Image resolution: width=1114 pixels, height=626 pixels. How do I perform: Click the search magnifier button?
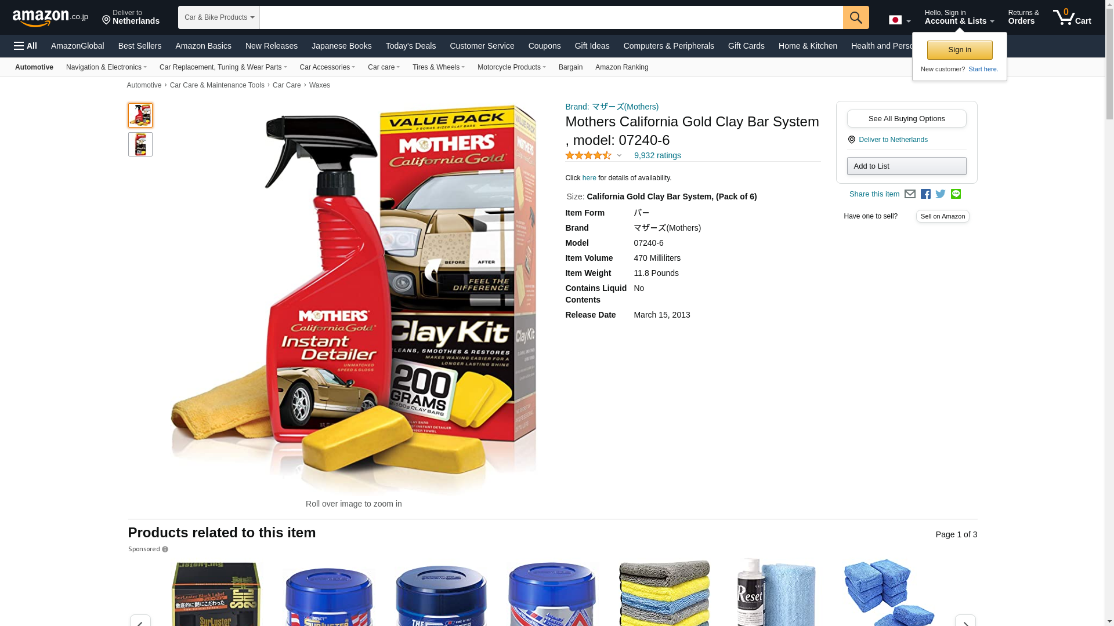[x=856, y=17]
